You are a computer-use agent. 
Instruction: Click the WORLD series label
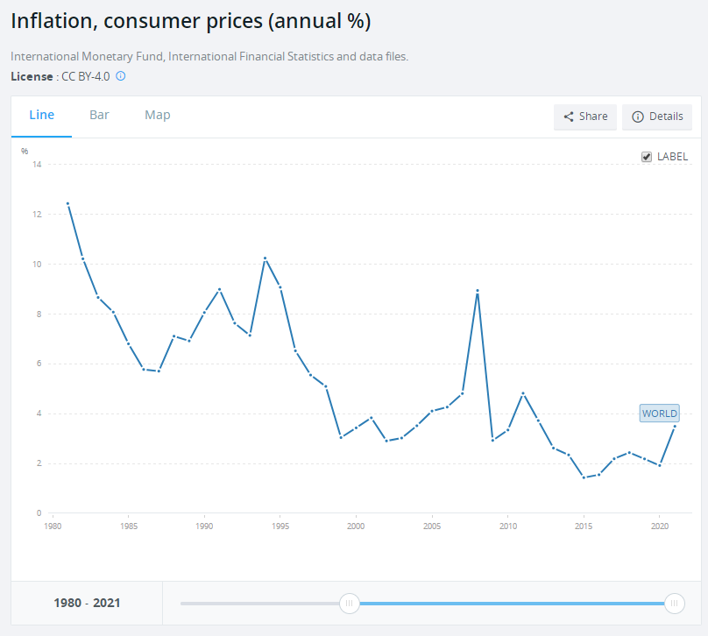point(659,413)
